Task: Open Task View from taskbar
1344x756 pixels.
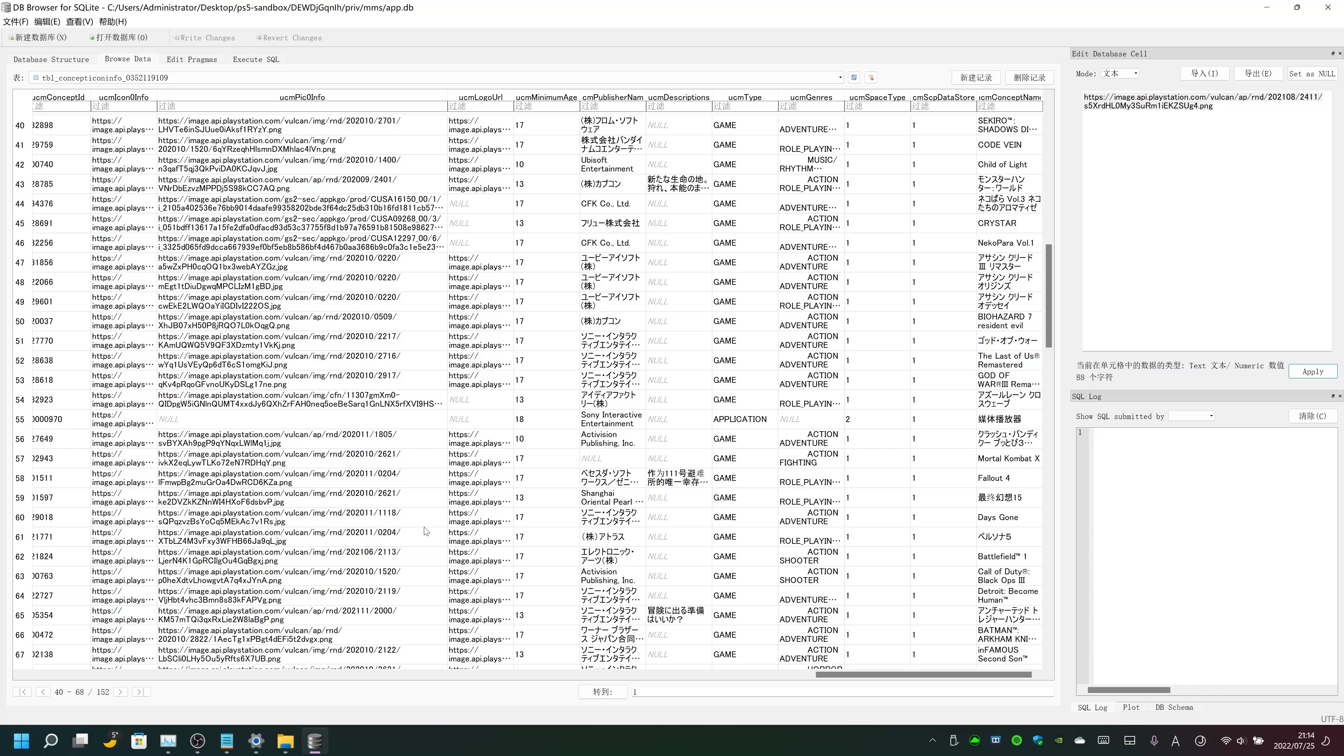Action: click(x=80, y=741)
